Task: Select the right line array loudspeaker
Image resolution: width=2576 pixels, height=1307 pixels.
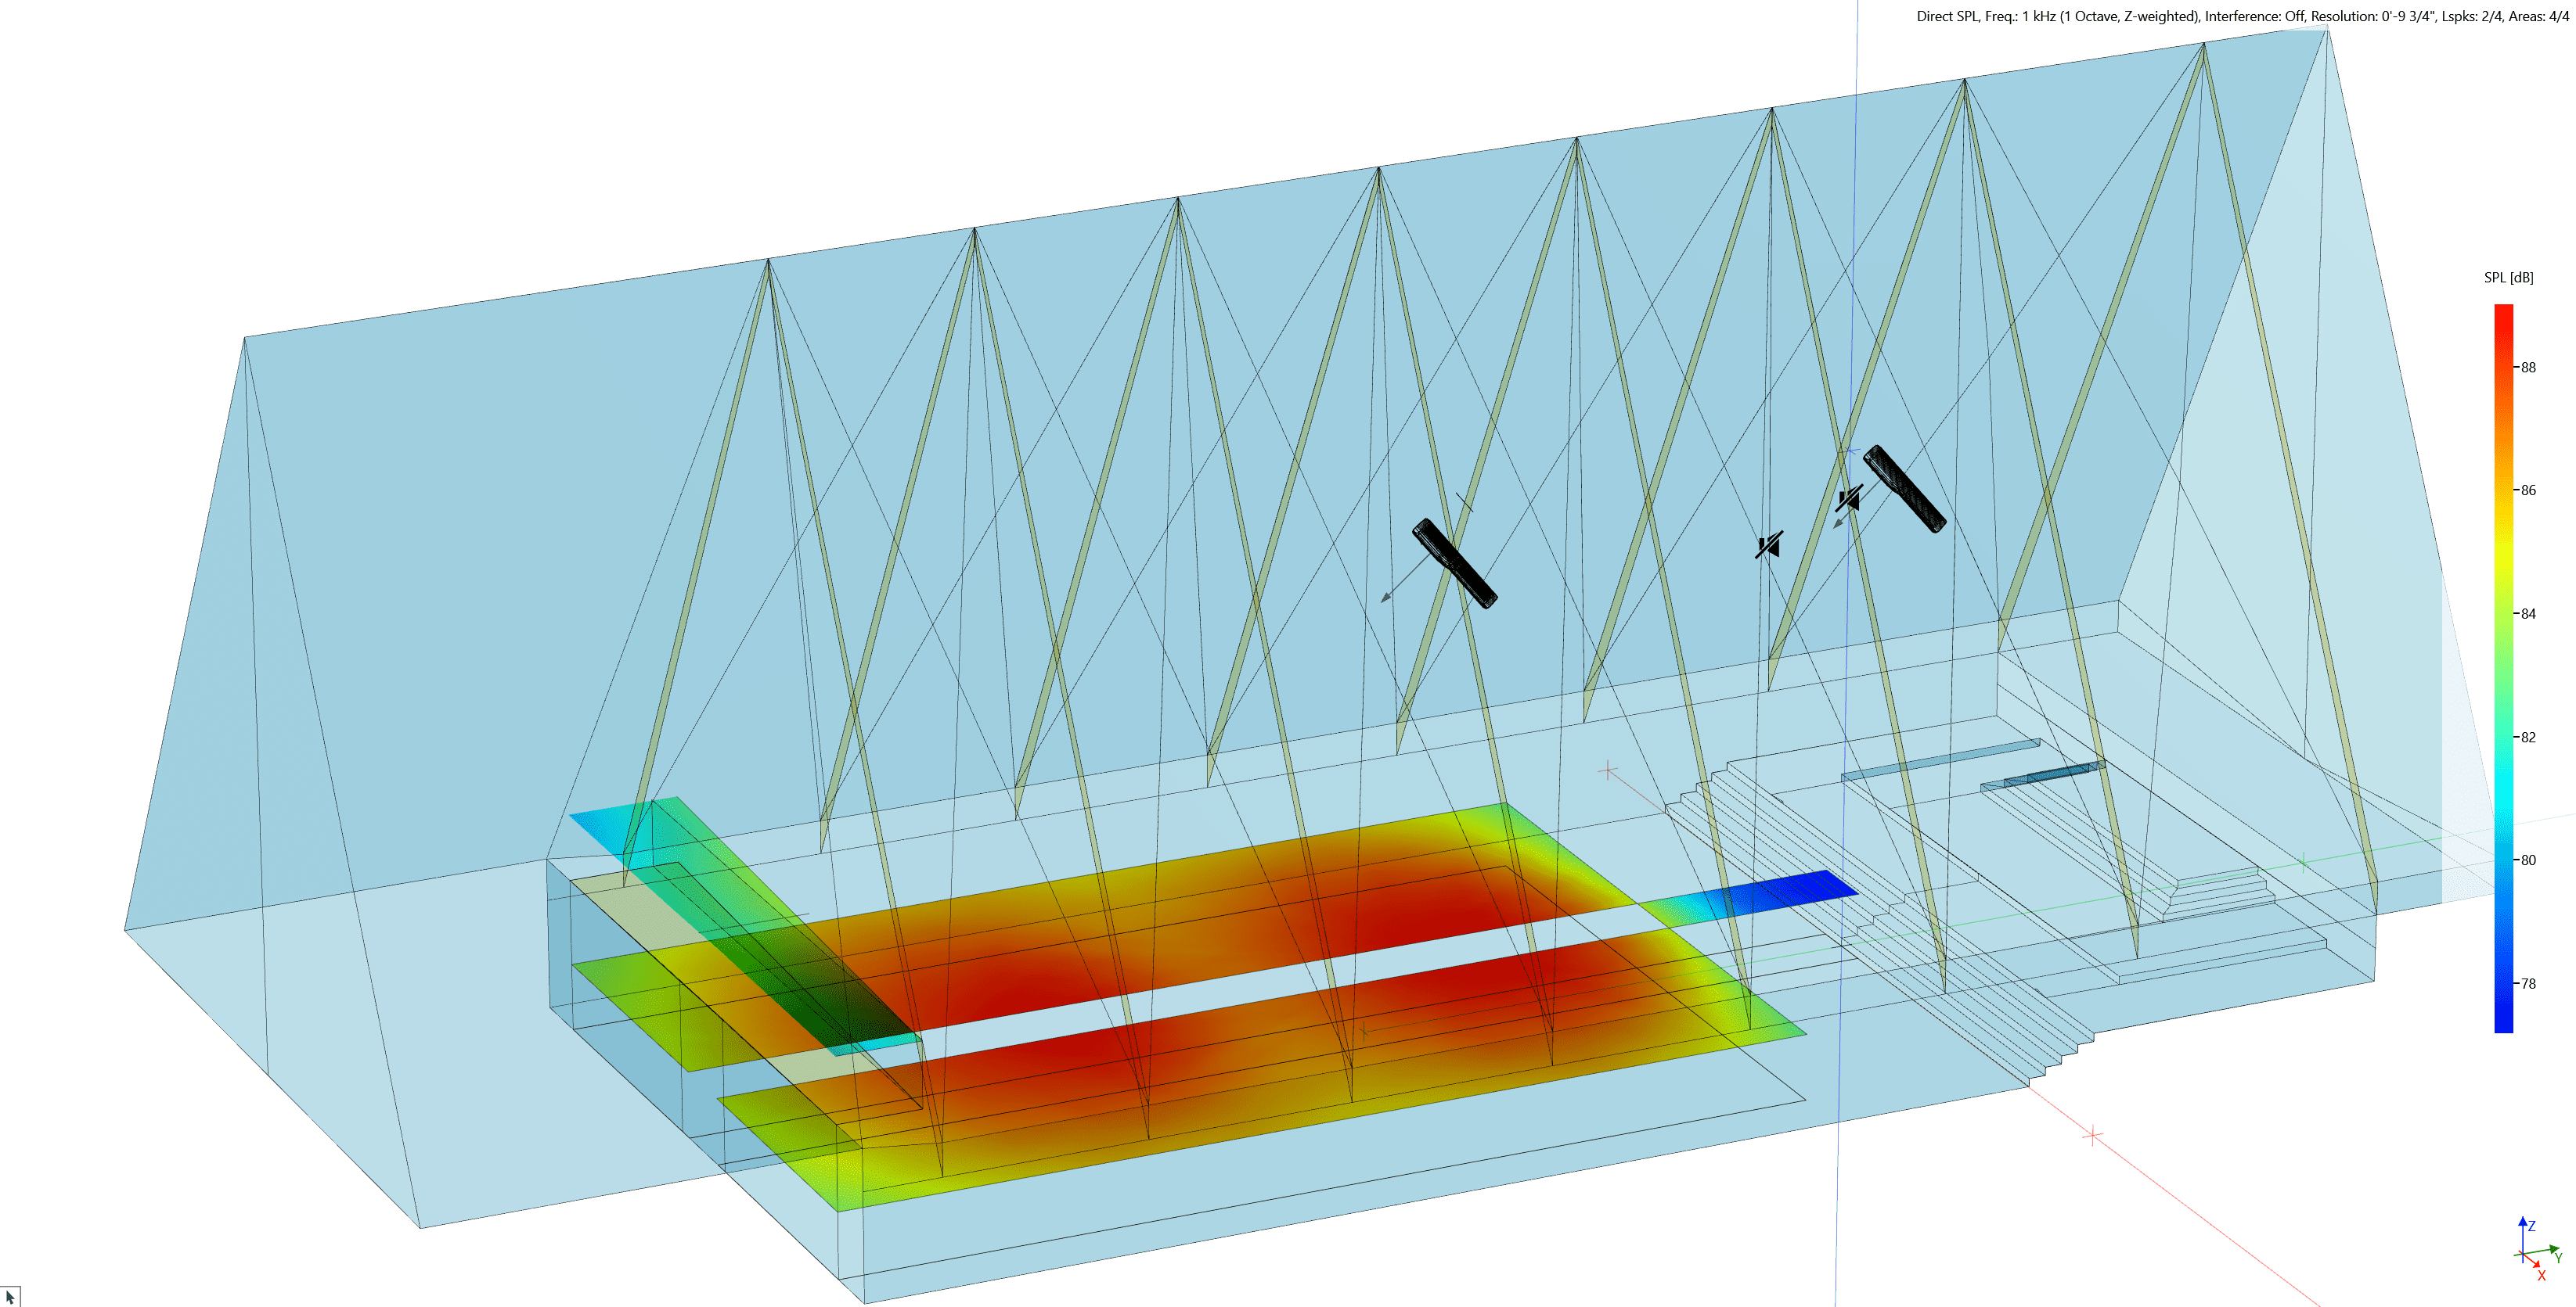Action: 1905,489
